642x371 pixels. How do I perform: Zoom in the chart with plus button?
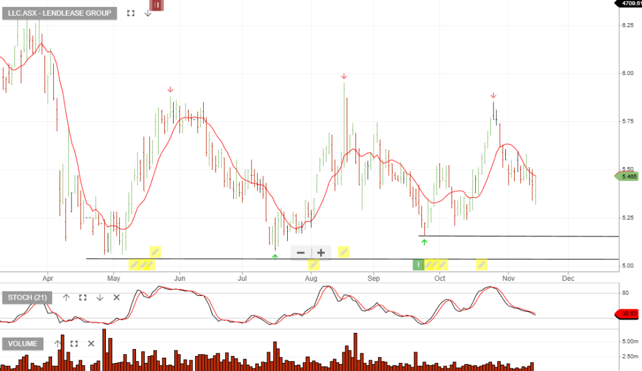pyautogui.click(x=321, y=253)
